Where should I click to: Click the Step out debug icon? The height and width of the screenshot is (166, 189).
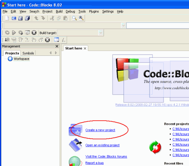[41, 40]
